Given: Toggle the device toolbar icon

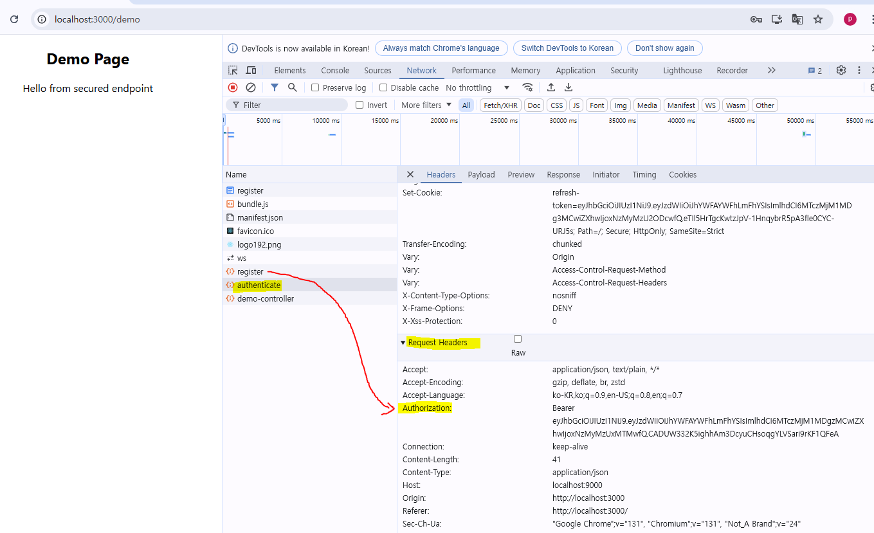Looking at the screenshot, I should (251, 71).
